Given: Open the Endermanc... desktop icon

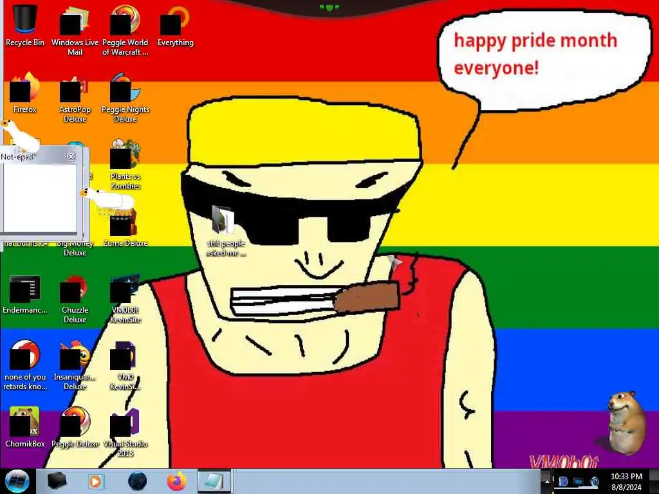Looking at the screenshot, I should tap(25, 294).
